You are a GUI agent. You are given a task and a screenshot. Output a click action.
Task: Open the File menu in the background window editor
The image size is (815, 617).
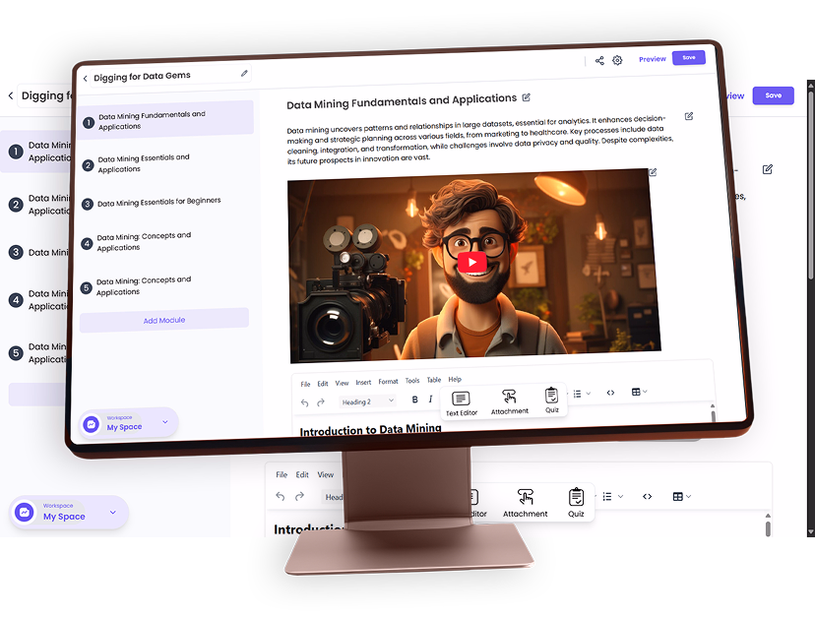tap(282, 474)
